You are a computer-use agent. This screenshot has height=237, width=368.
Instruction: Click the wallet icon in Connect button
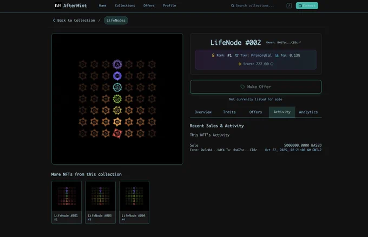pyautogui.click(x=300, y=5)
